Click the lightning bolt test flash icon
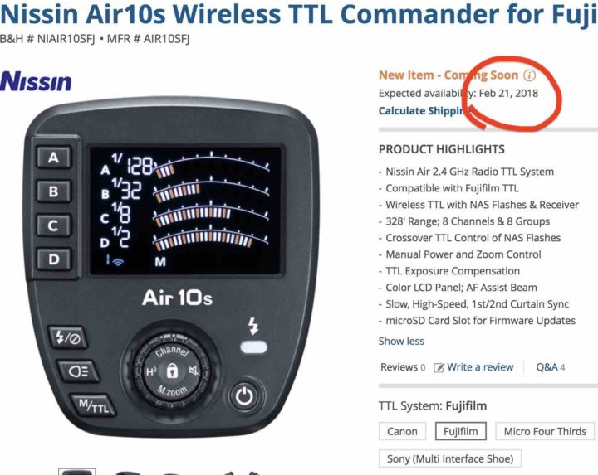This screenshot has height=475, width=598. point(253,326)
